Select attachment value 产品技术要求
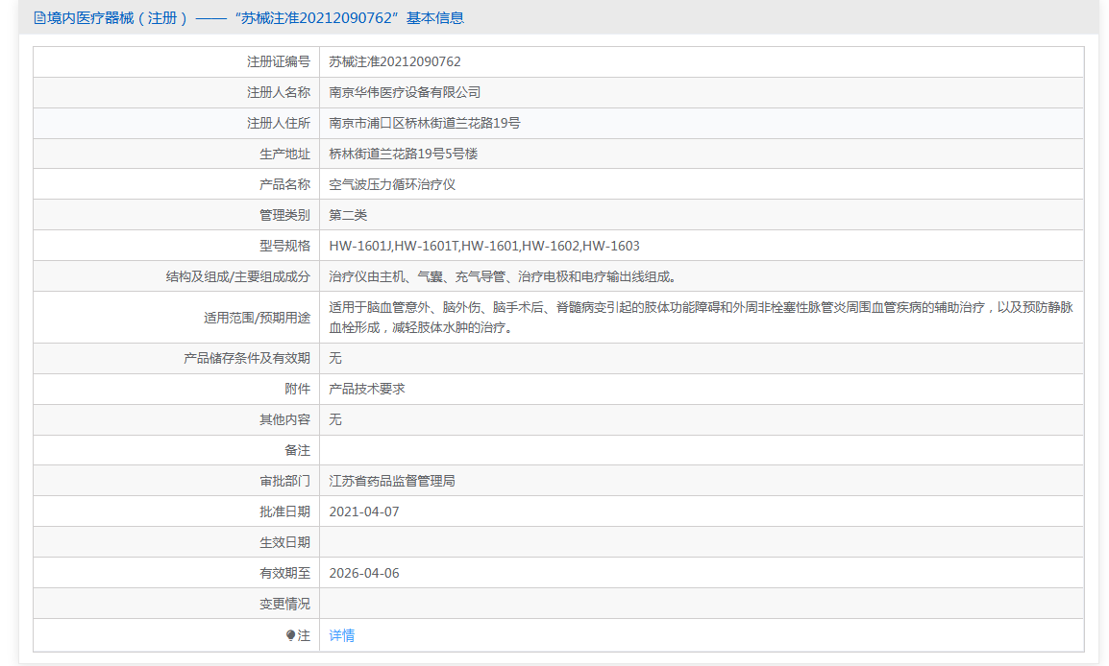 point(367,390)
